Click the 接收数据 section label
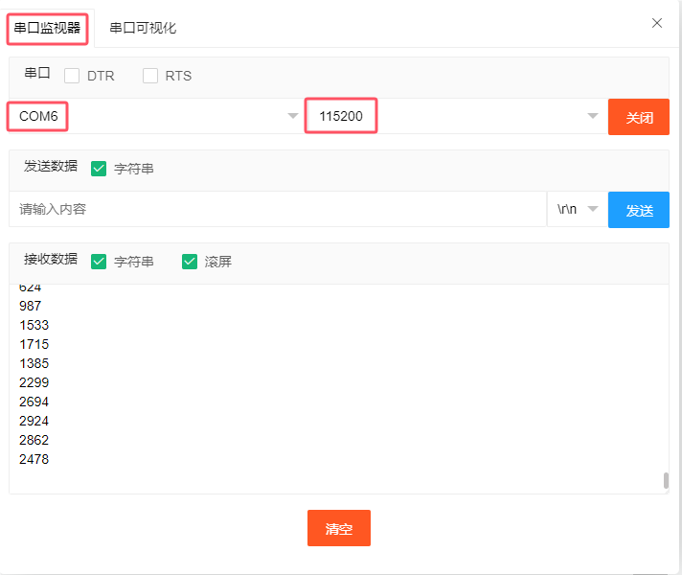Viewport: 682px width, 575px height. click(x=50, y=261)
